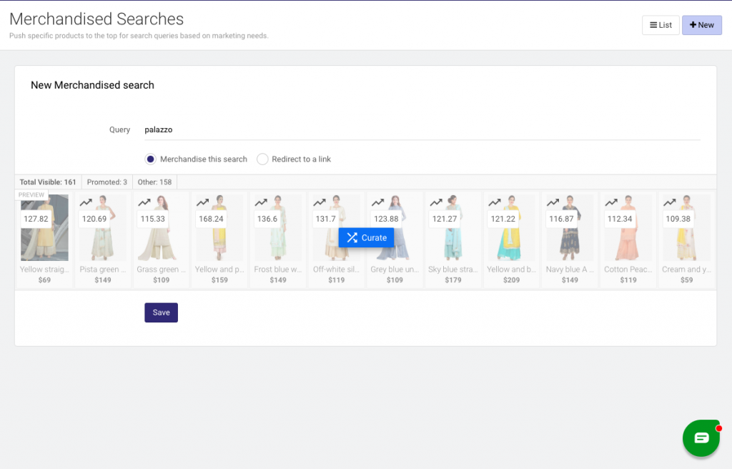The height and width of the screenshot is (469, 732).
Task: Click the Curate button on the product
Action: pyautogui.click(x=366, y=237)
